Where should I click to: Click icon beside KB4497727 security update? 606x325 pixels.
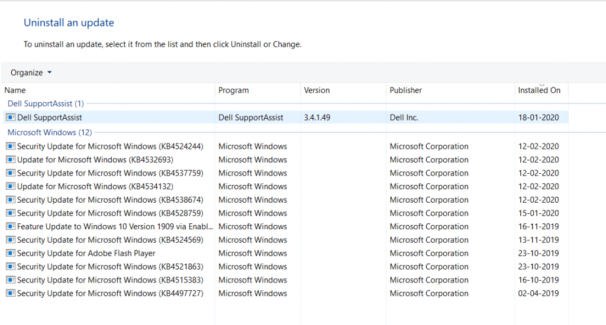pyautogui.click(x=11, y=293)
